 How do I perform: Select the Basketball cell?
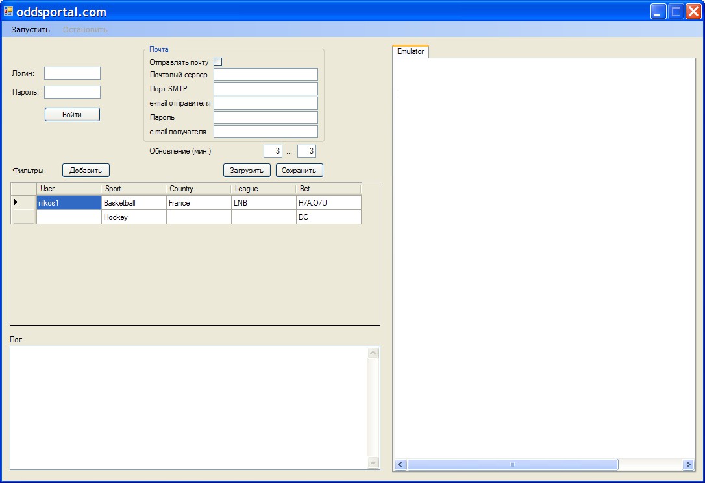coord(134,202)
